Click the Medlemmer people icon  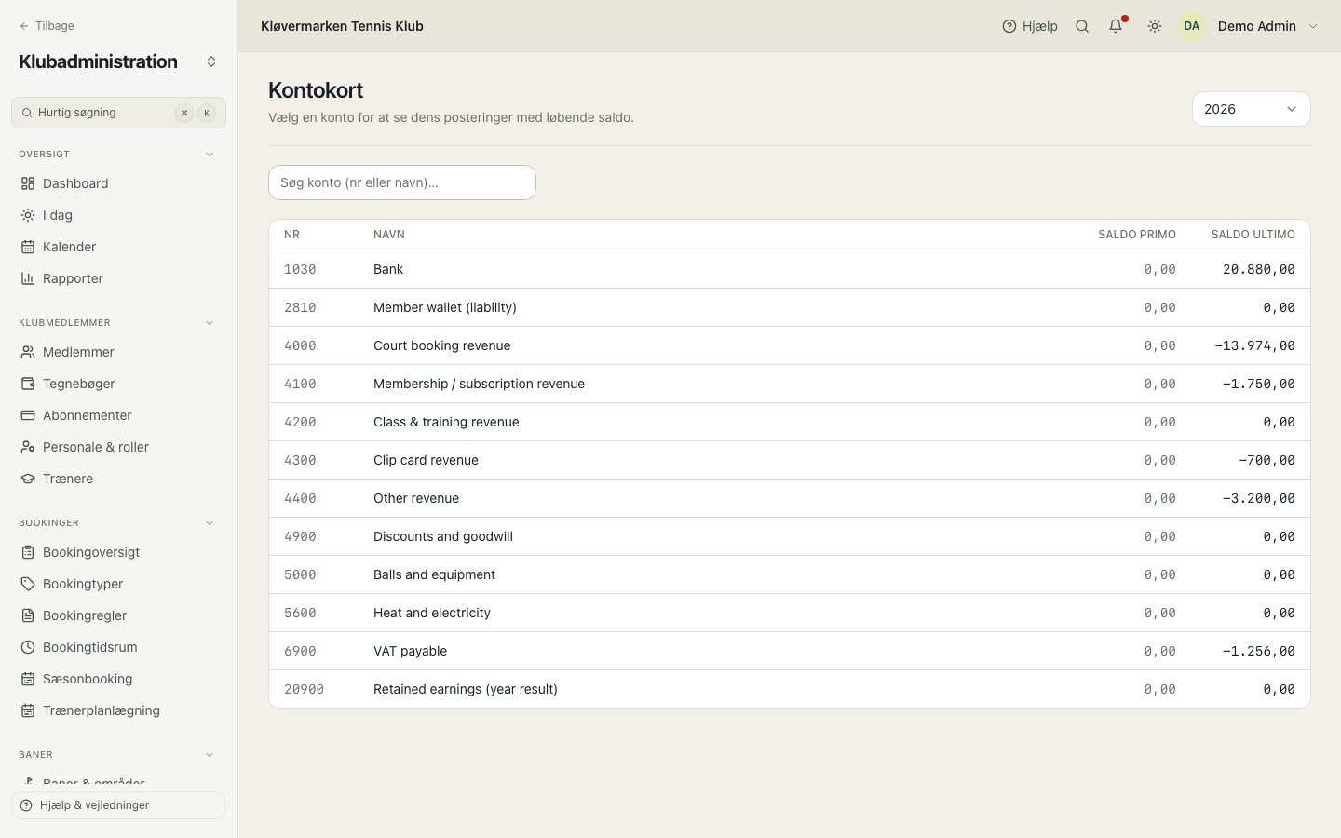[x=28, y=352]
